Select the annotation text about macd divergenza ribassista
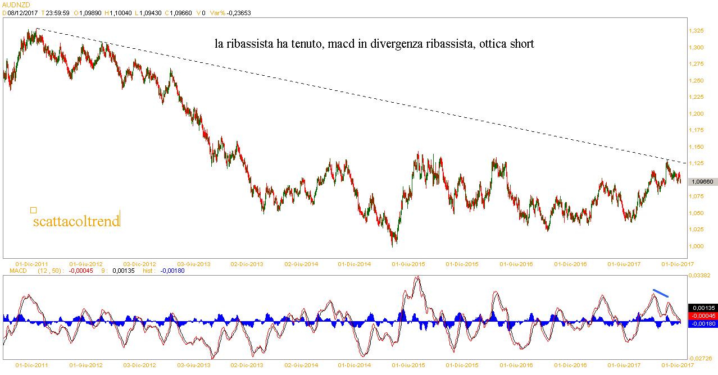This screenshot has height=375, width=718. [374, 43]
